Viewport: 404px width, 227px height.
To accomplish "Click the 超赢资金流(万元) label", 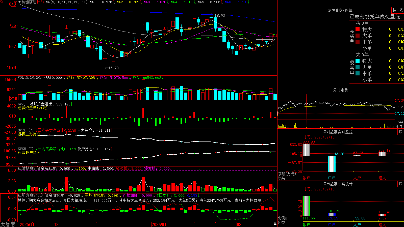I will point(33,108).
